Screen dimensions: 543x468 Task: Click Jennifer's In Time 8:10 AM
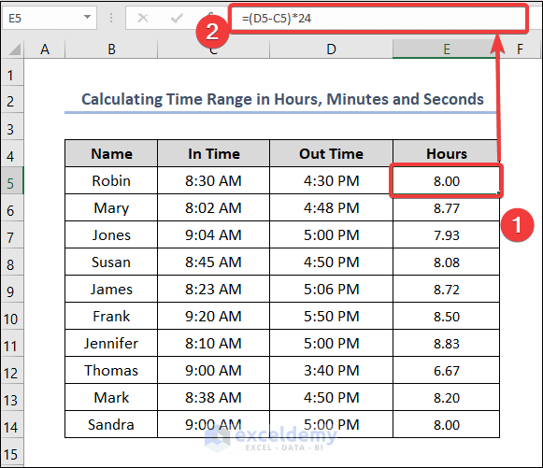pos(214,343)
